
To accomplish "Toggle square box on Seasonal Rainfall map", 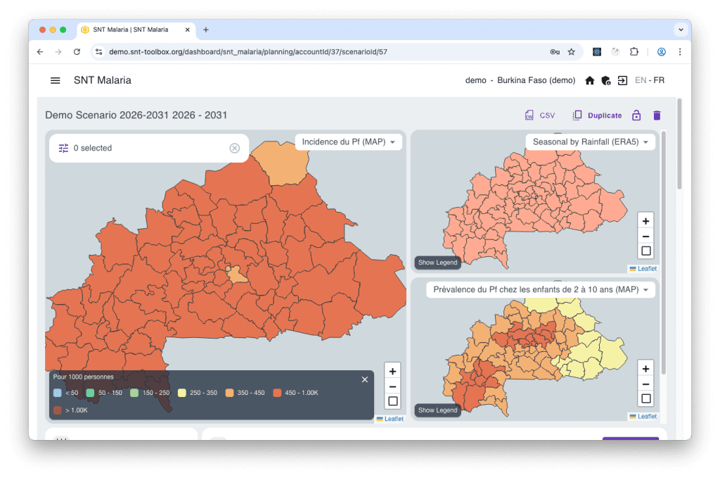I will 646,251.
